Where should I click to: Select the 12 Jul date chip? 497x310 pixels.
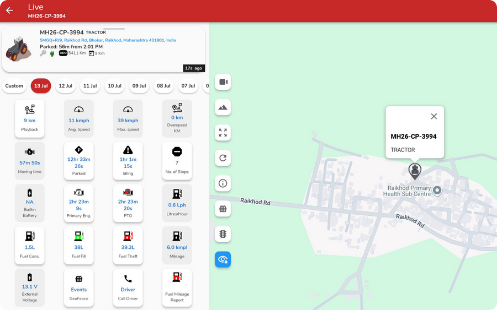pos(65,86)
